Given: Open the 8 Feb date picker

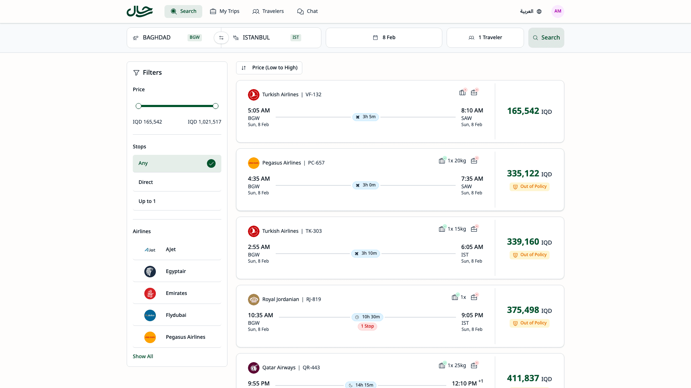Looking at the screenshot, I should (x=384, y=37).
